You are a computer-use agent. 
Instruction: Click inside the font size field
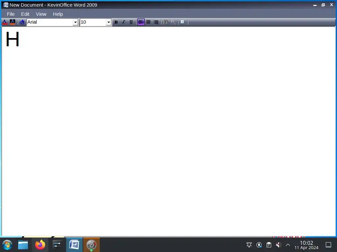[x=93, y=22]
